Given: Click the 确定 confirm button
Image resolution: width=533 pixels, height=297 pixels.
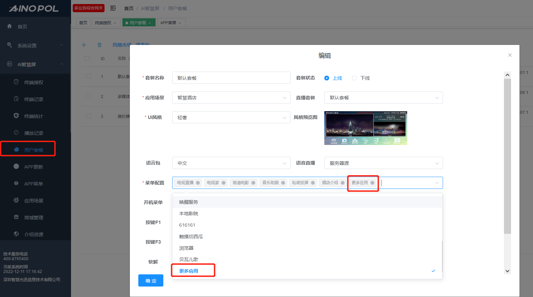Looking at the screenshot, I should pyautogui.click(x=151, y=281).
